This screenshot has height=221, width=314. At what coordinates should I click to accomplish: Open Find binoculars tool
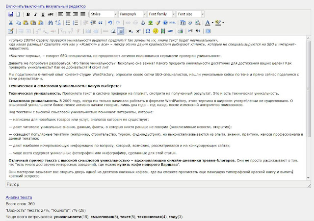point(51,23)
